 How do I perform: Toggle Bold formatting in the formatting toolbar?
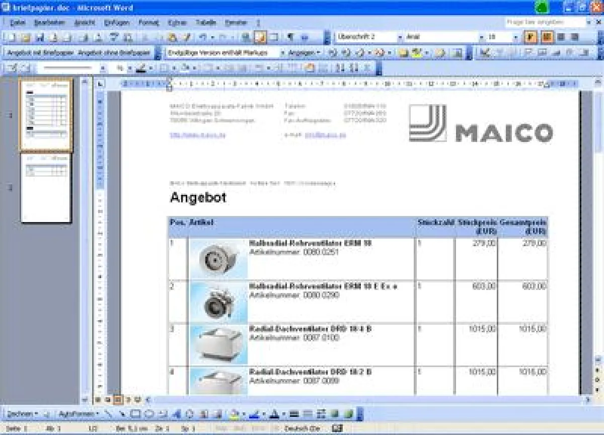[x=530, y=37]
